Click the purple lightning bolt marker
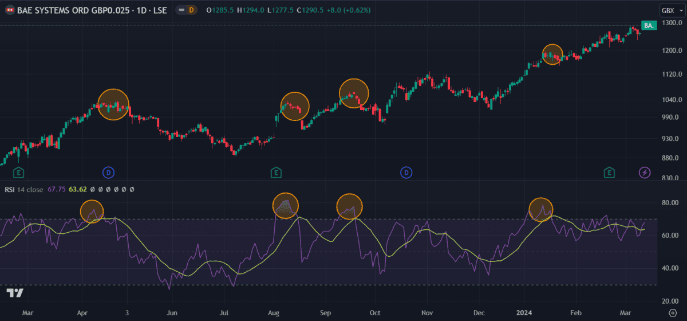 (x=645, y=172)
